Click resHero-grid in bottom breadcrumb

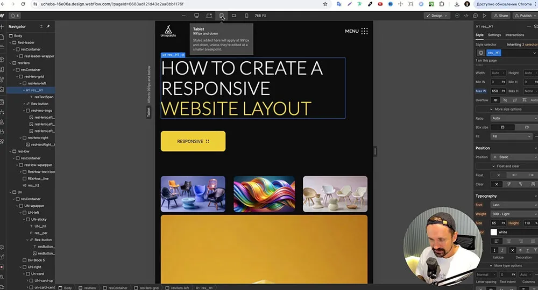click(x=149, y=288)
